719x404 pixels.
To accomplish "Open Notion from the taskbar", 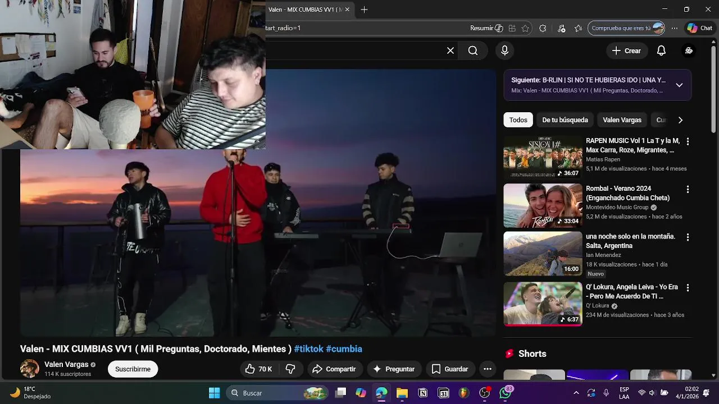I will pos(423,393).
